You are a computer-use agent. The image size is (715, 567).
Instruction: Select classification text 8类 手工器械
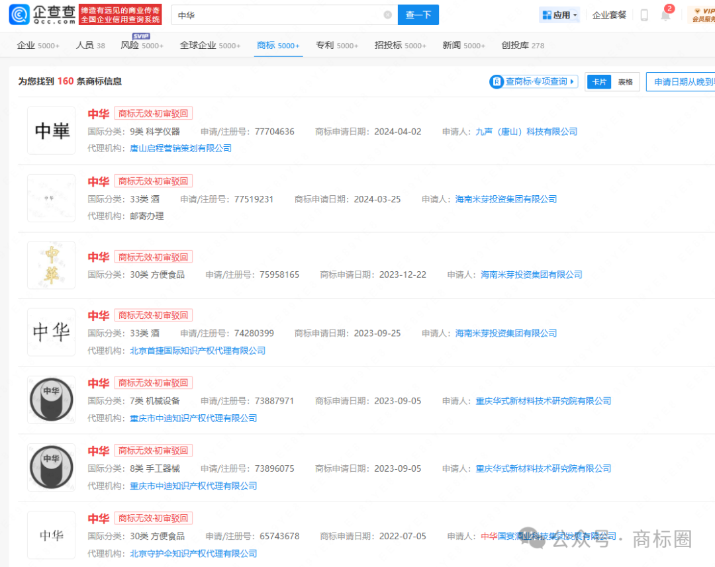(154, 468)
